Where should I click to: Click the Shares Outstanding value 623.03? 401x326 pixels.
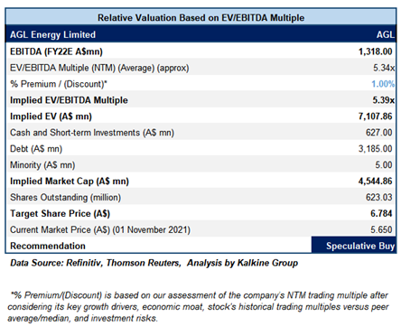point(378,197)
